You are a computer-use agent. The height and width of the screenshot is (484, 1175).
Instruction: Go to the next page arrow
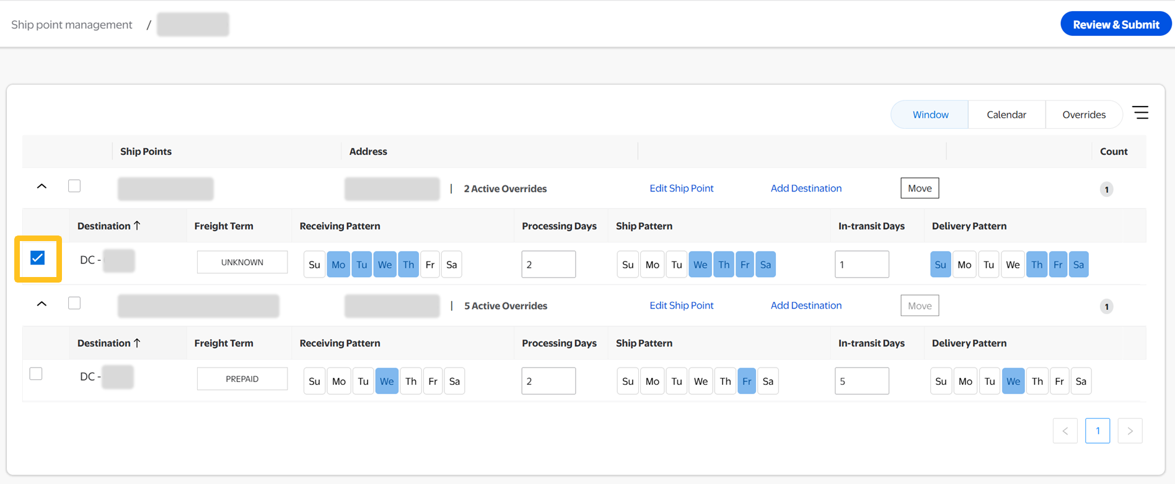click(1130, 431)
